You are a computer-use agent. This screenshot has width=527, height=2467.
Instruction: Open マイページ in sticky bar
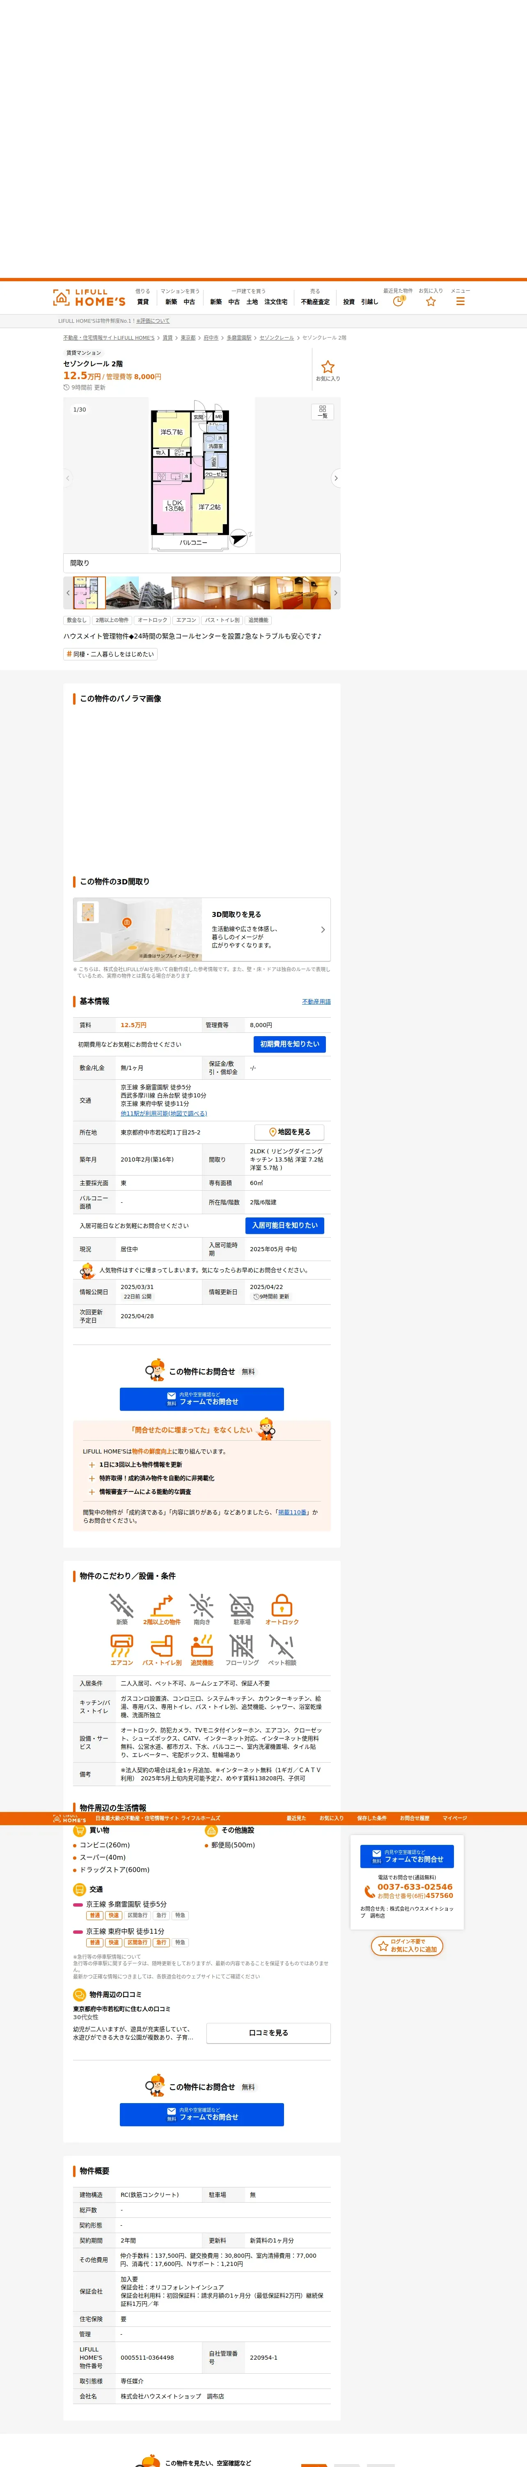click(455, 1818)
